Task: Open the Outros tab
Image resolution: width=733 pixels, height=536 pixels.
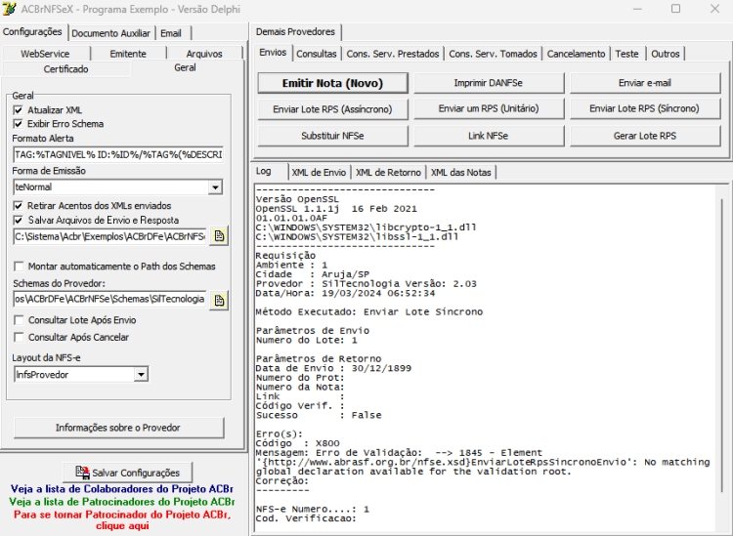Action: 666,54
